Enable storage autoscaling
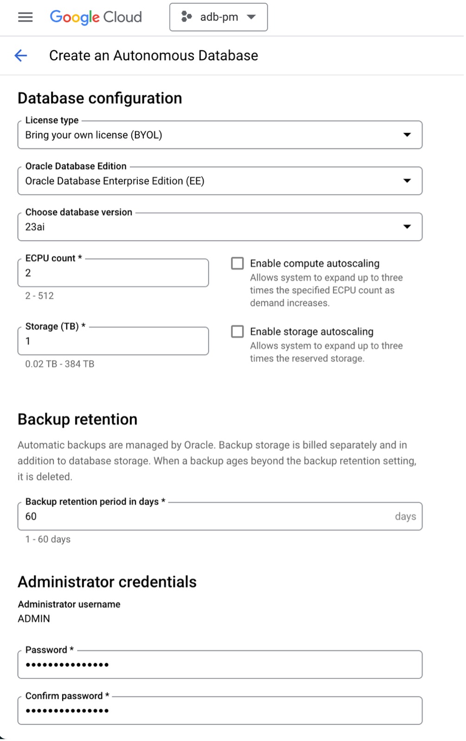The width and height of the screenshot is (466, 741). [237, 331]
